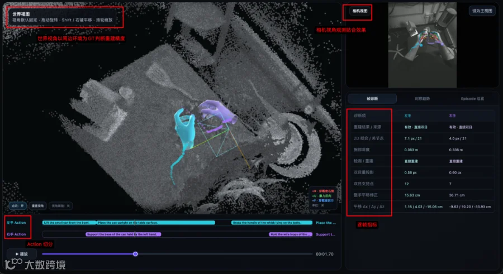
Task: Click the 36.71 cm translation correction value
Action: coord(457,195)
